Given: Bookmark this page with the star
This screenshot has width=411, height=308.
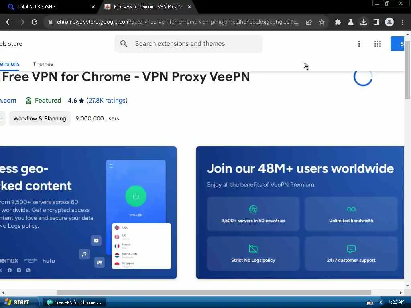Looking at the screenshot, I should pos(322,22).
